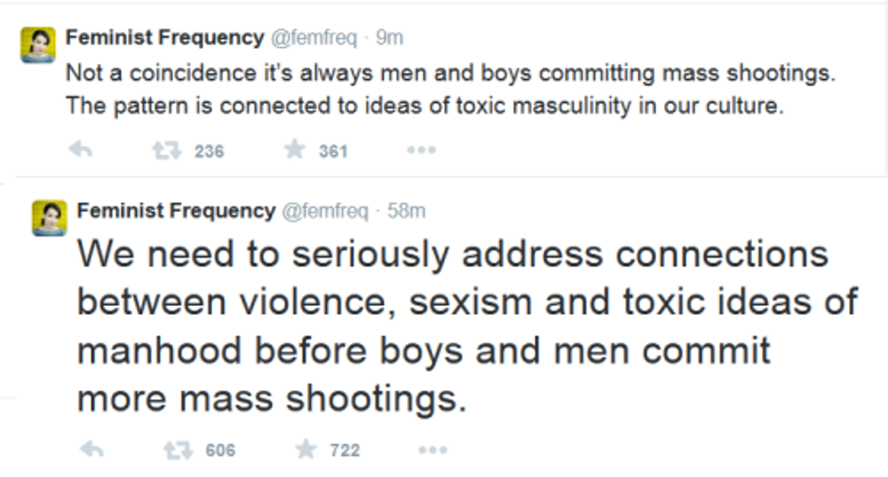Click the @femfreq handle on top tweet
888x477 pixels.
[314, 37]
